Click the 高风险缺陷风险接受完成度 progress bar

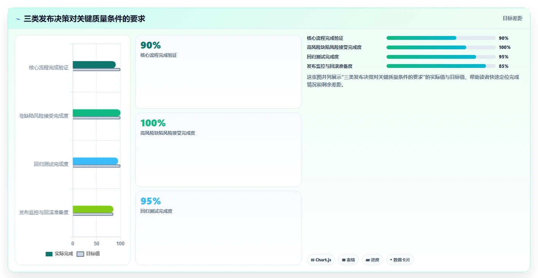pyautogui.click(x=441, y=47)
